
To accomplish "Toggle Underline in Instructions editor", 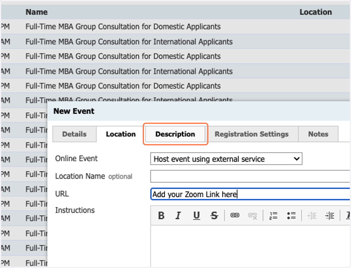I will 197,216.
